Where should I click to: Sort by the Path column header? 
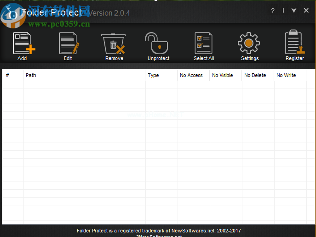click(84, 75)
